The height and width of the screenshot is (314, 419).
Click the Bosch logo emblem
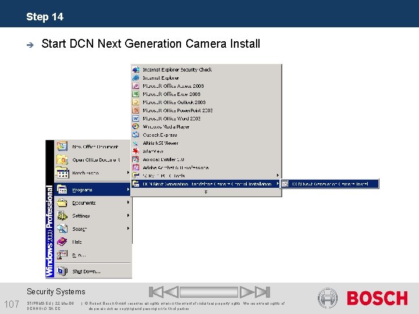pos(328,298)
